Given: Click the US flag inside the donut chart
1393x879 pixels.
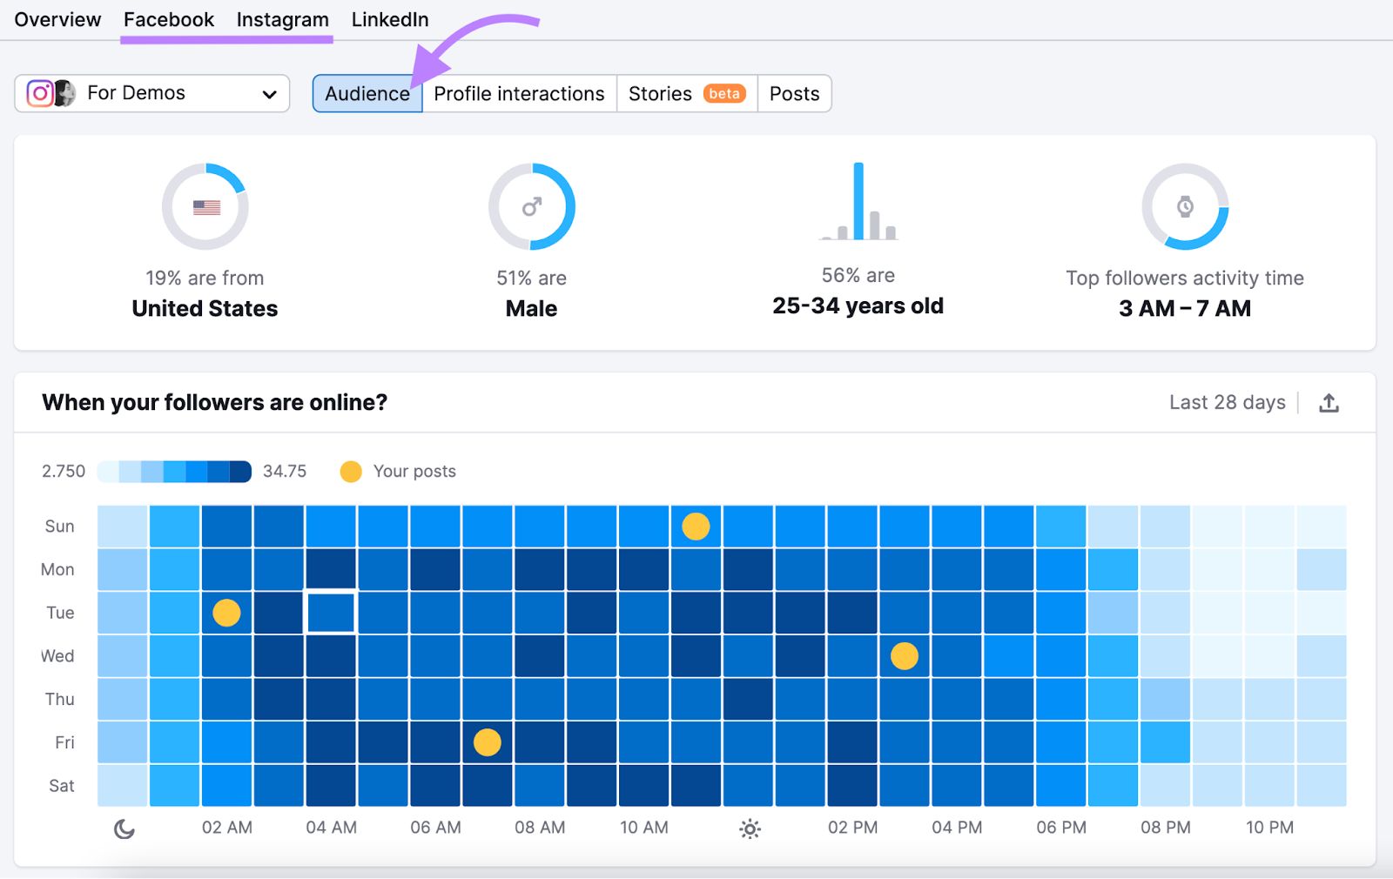Looking at the screenshot, I should [205, 206].
